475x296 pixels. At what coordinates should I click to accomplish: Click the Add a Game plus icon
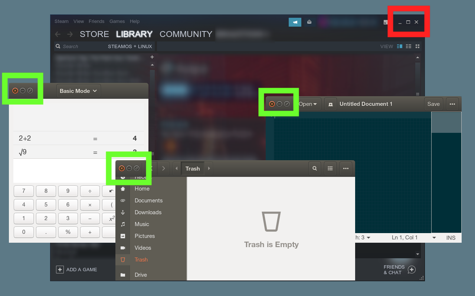[60, 270]
